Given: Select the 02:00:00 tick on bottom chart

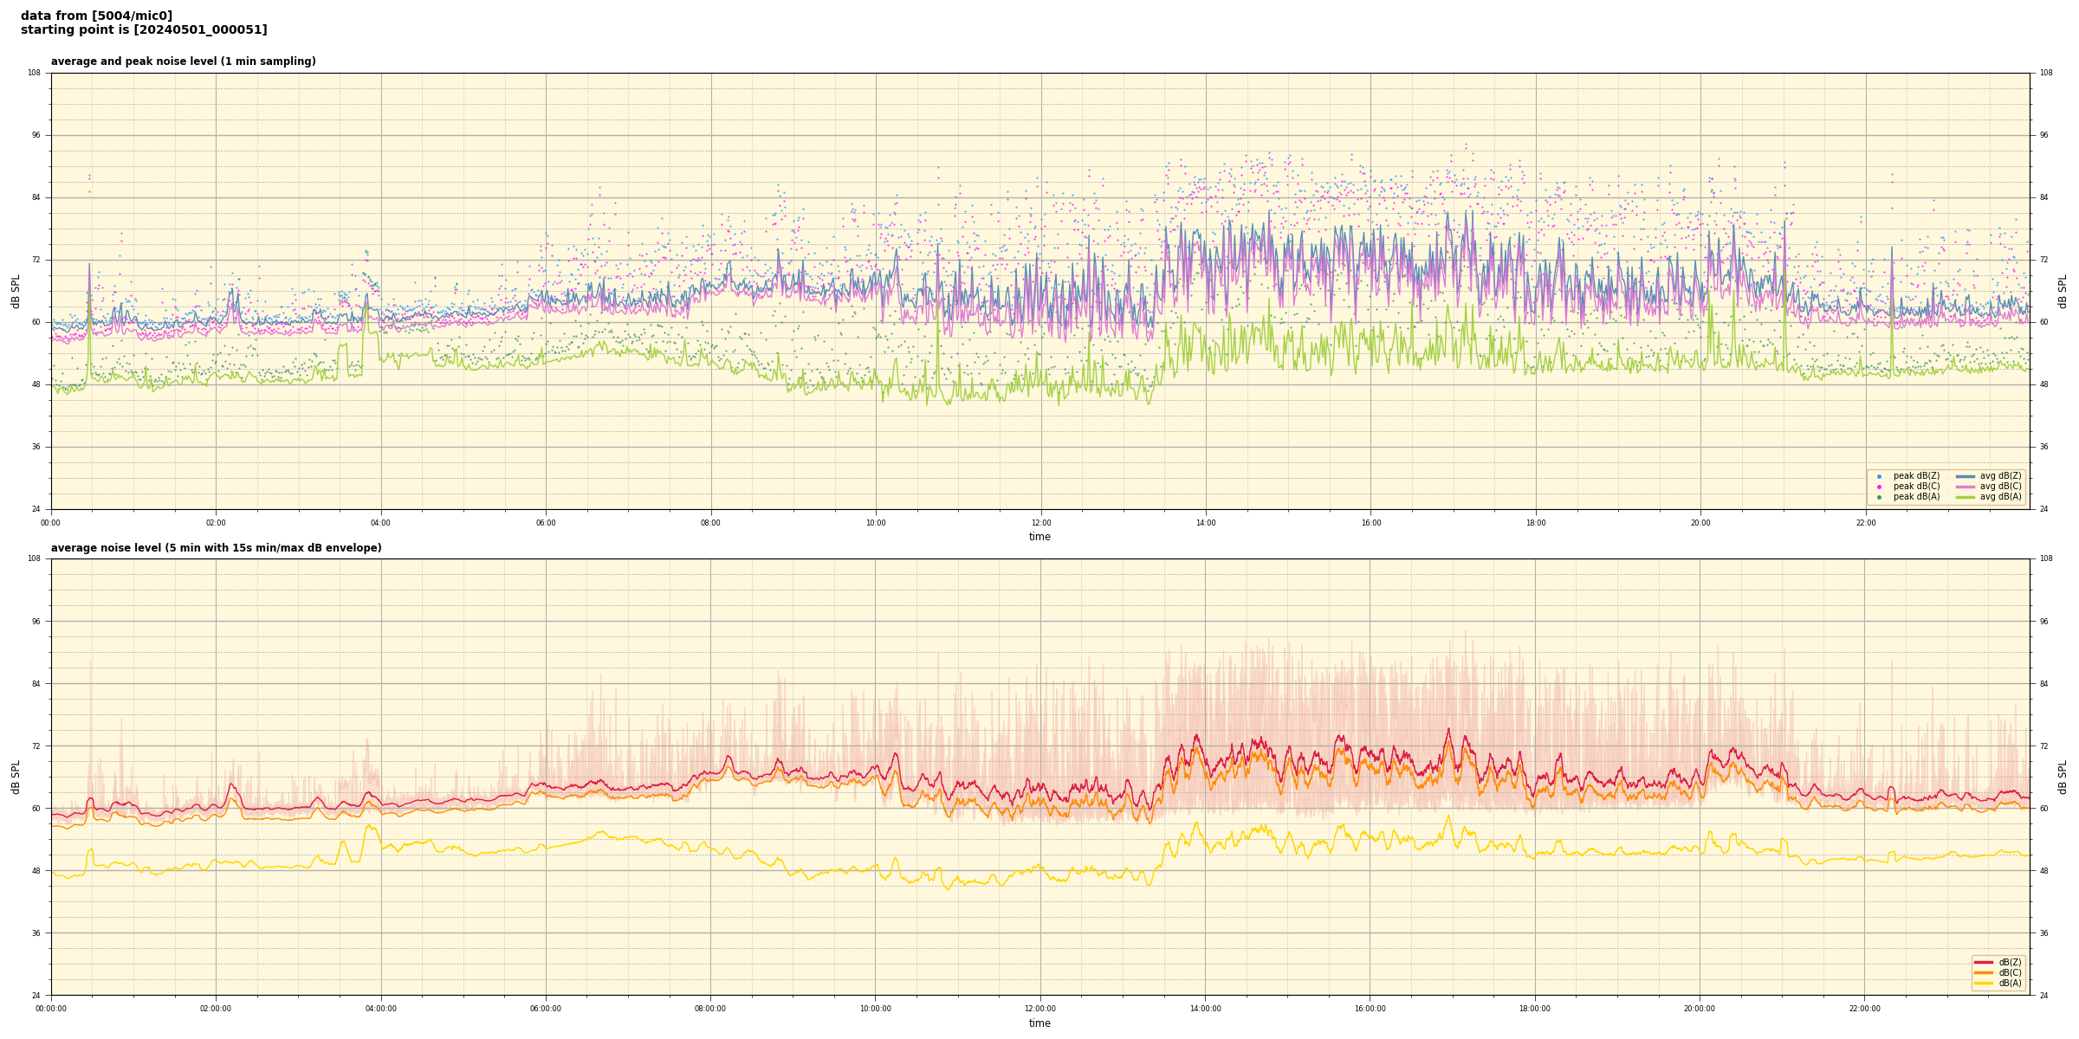Looking at the screenshot, I should (216, 1009).
